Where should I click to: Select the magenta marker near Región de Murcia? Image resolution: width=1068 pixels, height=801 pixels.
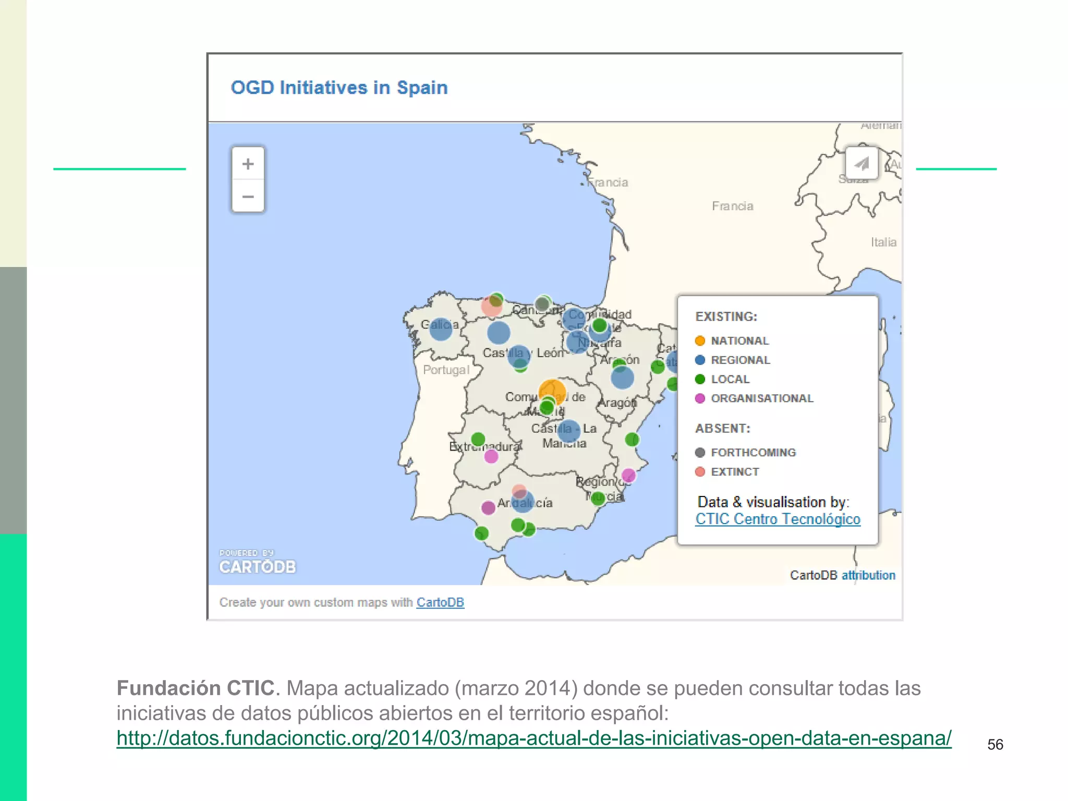(x=628, y=475)
